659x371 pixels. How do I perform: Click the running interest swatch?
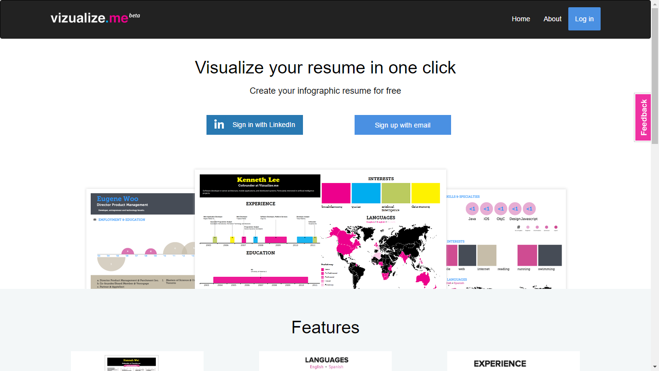527,255
